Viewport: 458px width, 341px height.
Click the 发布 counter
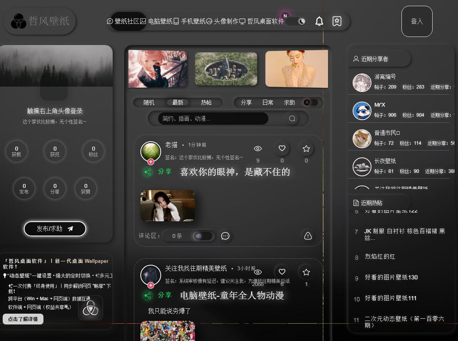[x=24, y=189]
